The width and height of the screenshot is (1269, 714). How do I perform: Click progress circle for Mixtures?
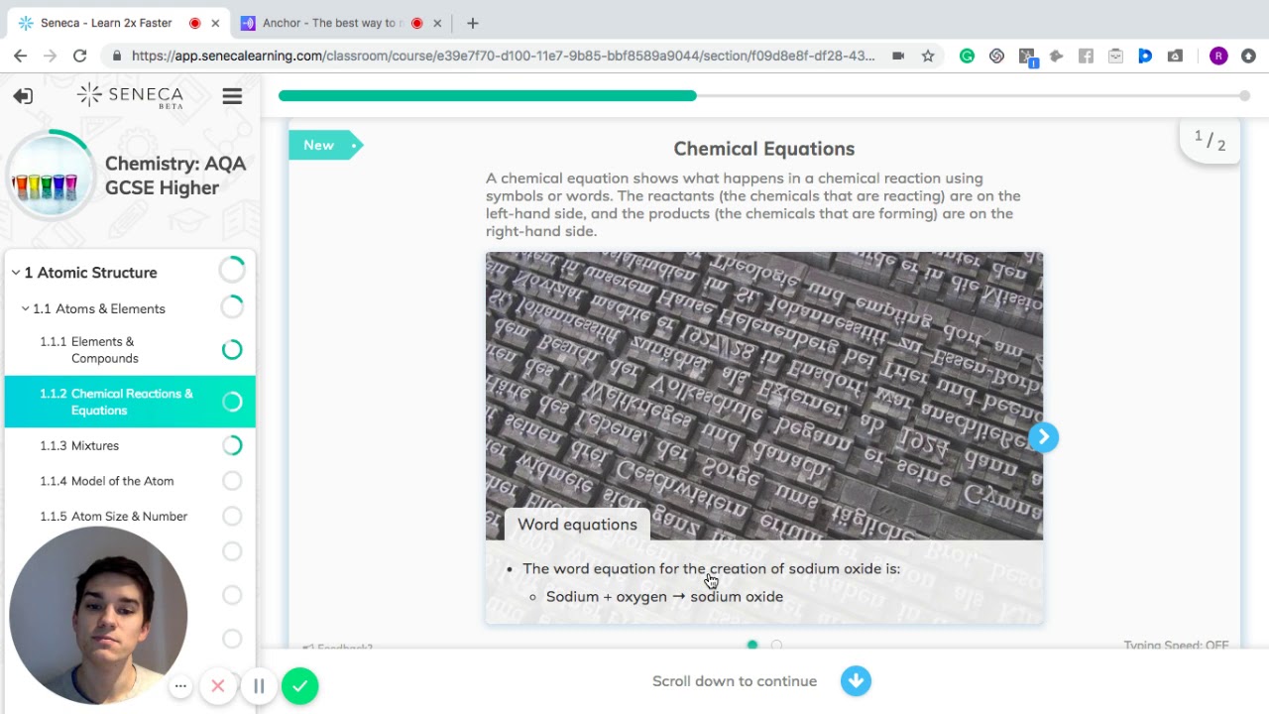coord(232,445)
